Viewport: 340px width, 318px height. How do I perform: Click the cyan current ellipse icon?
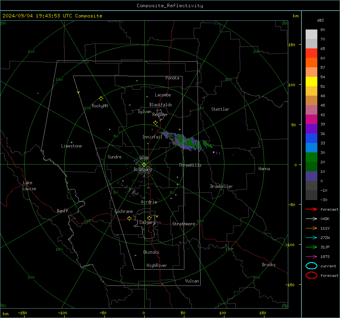pos(311,266)
